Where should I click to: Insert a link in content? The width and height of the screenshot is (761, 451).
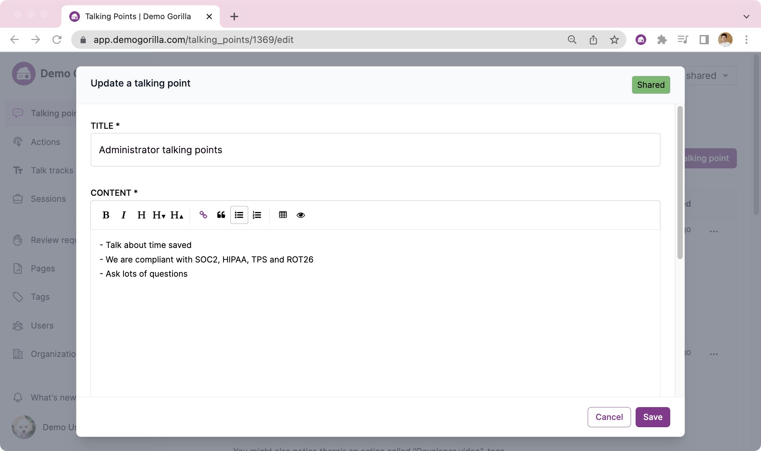pyautogui.click(x=203, y=215)
